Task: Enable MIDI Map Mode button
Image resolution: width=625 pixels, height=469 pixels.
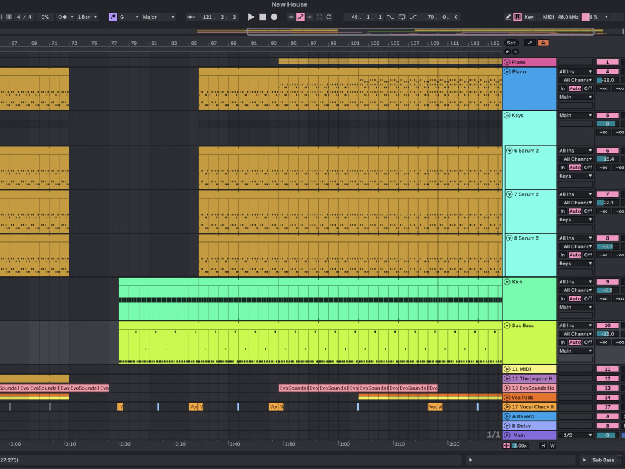Action: (548, 17)
